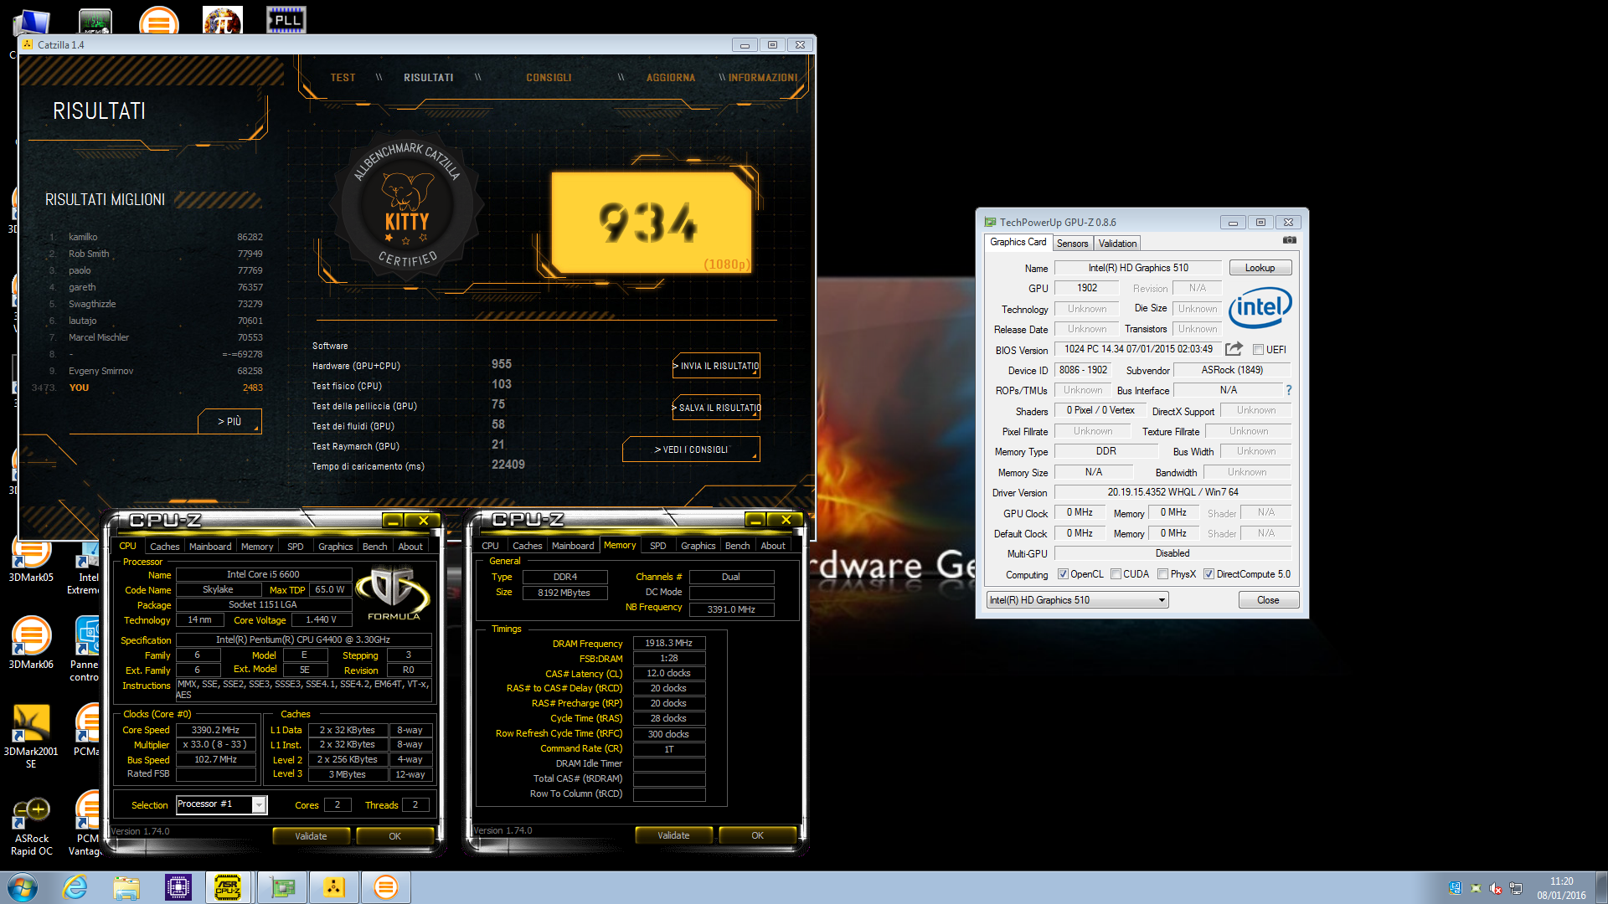1608x904 pixels.
Task: Click the 934 score box in Catzilla
Action: (652, 223)
